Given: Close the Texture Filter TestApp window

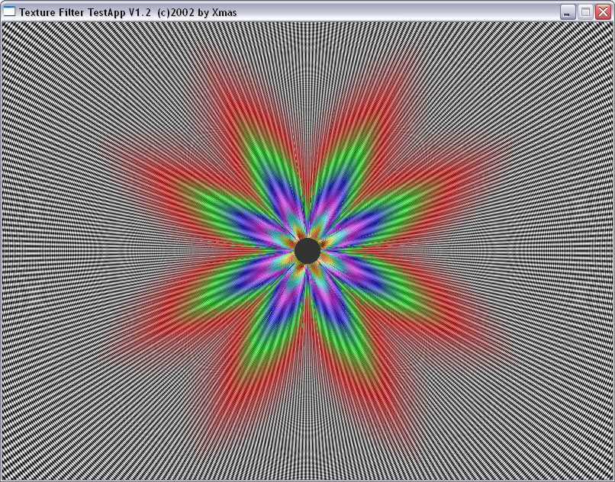Looking at the screenshot, I should click(603, 12).
